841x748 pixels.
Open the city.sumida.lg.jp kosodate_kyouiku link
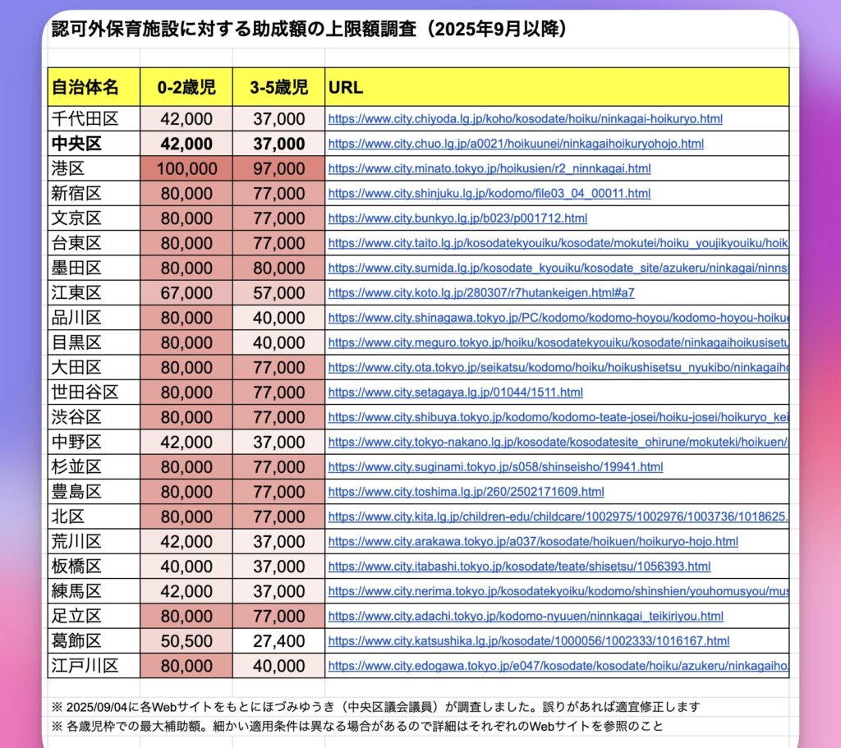pyautogui.click(x=558, y=268)
